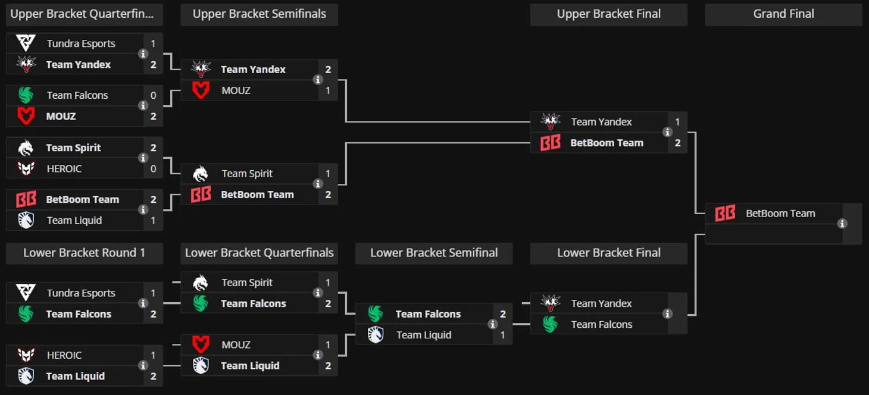The height and width of the screenshot is (395, 869).
Task: Click the Lower Bracket Semifinal header
Action: 434,253
